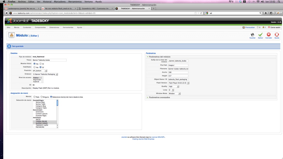Bookmark page using the star icon
The width and height of the screenshot is (283, 159).
click(196, 13)
